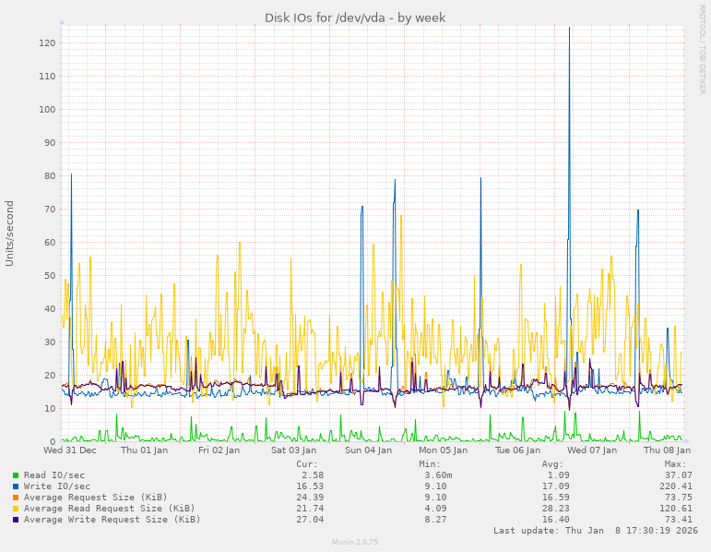Click the Read IO/sec min value 3.60m
The height and width of the screenshot is (552, 711).
[438, 475]
